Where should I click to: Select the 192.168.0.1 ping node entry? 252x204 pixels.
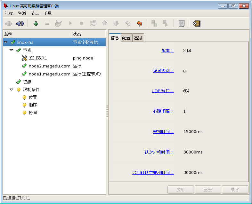coord(38,58)
